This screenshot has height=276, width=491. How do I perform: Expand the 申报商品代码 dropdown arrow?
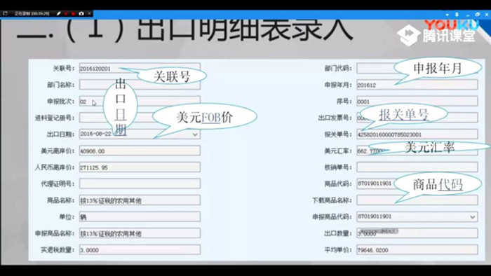(x=473, y=217)
